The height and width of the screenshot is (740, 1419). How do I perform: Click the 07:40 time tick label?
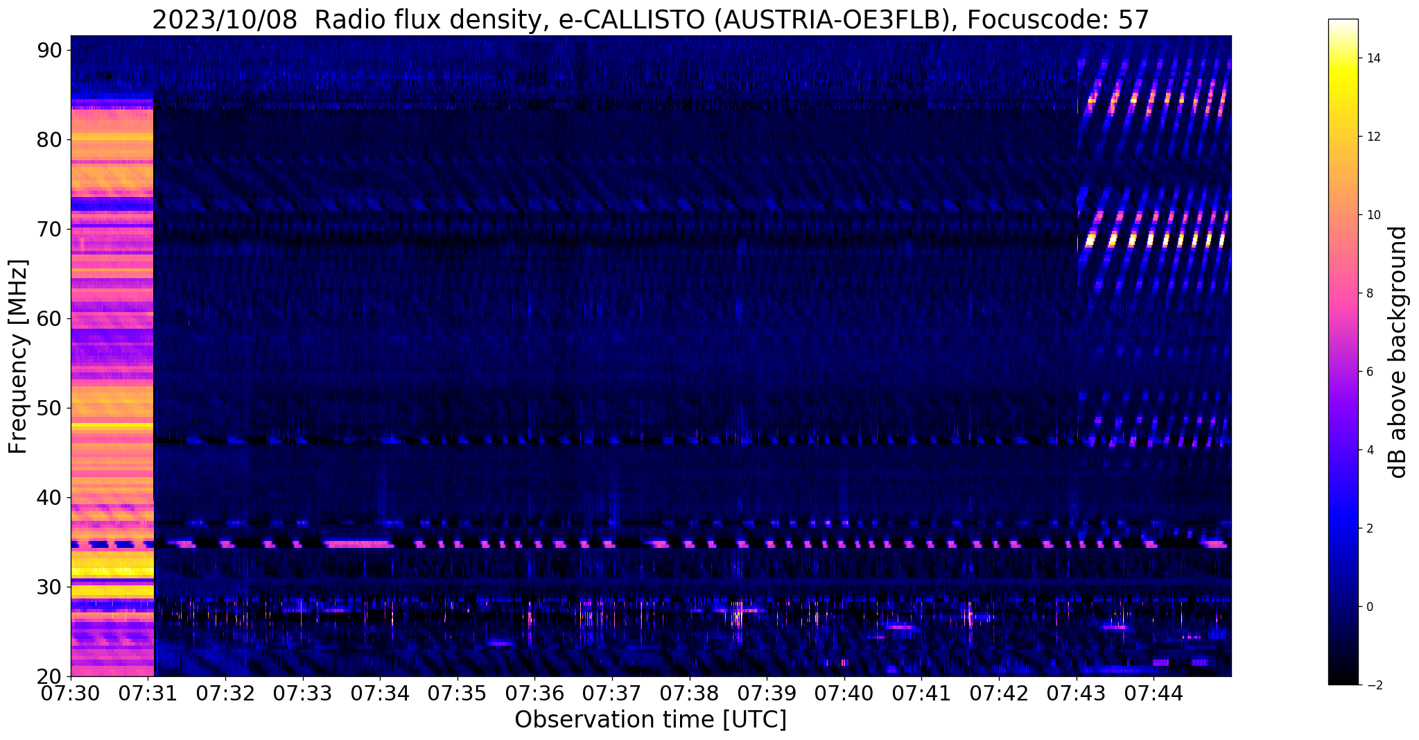pyautogui.click(x=844, y=693)
